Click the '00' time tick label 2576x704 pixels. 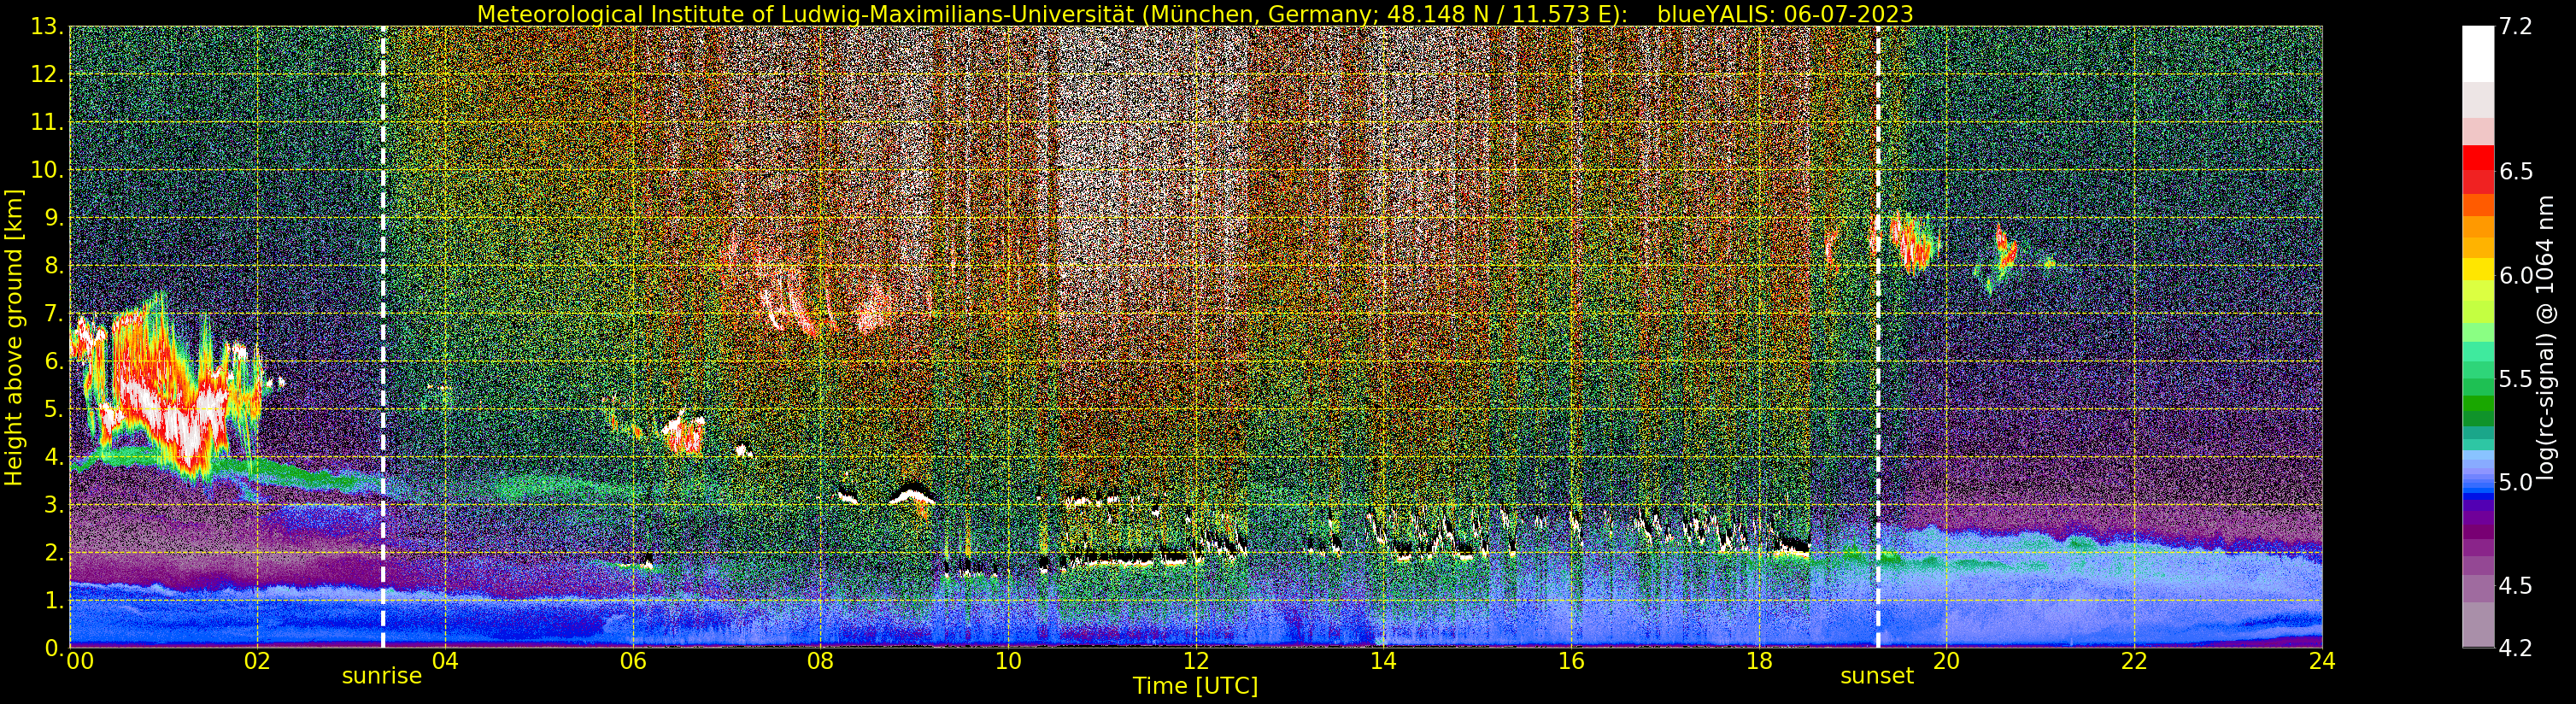coord(79,661)
